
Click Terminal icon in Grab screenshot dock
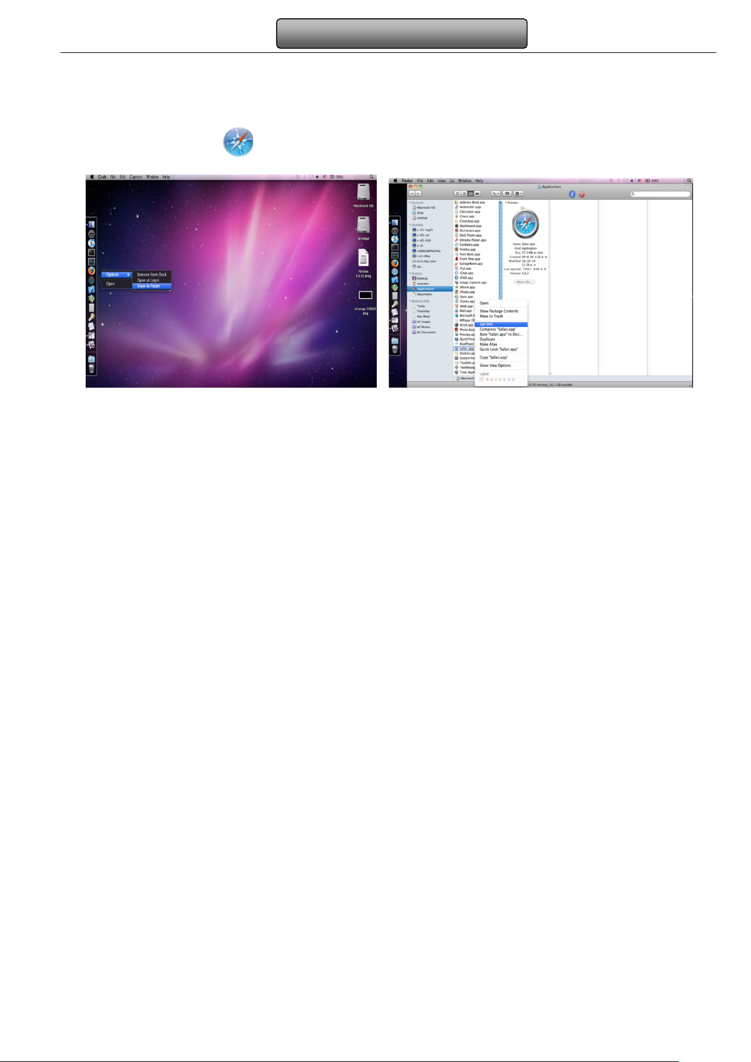pyautogui.click(x=91, y=252)
